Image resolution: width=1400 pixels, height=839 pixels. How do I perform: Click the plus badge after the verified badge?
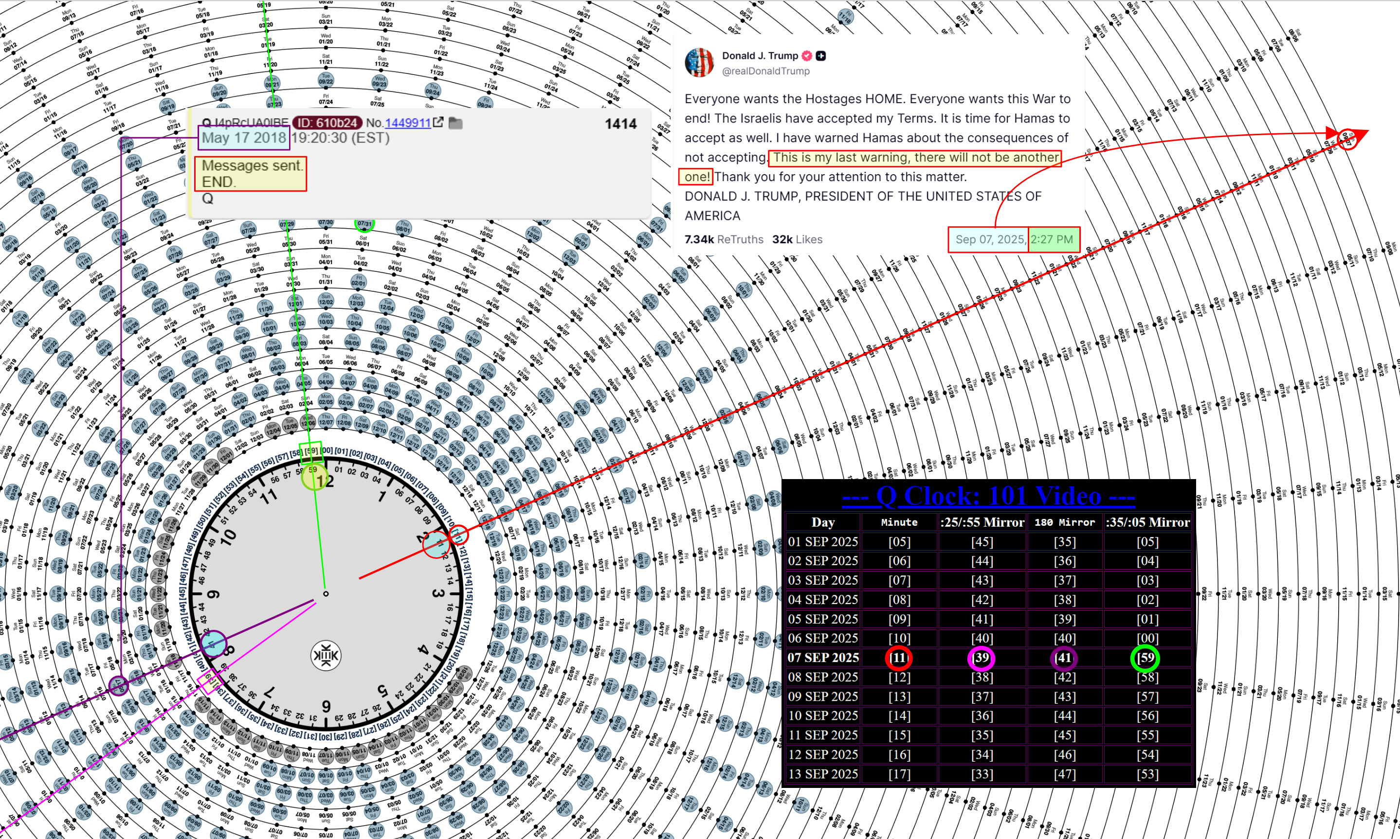[x=821, y=55]
